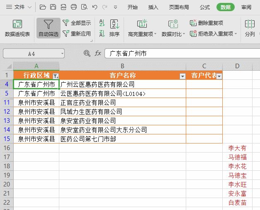Screen dimensions: 260x210
Task: Click the undo arrow icon
Action: tap(95, 7)
